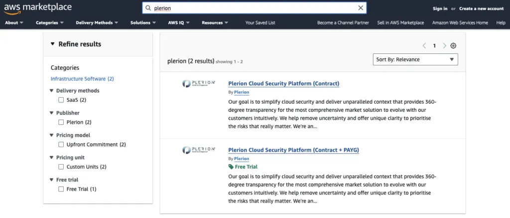Click the Infrastructure Software category link

[x=82, y=79]
